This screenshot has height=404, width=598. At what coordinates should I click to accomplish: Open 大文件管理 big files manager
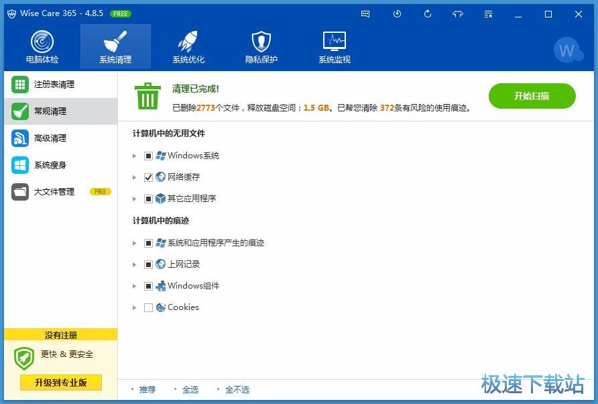[x=60, y=192]
